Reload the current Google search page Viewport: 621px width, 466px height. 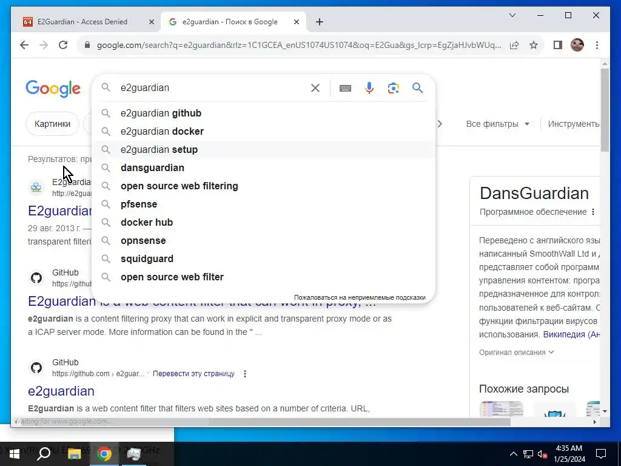point(63,45)
